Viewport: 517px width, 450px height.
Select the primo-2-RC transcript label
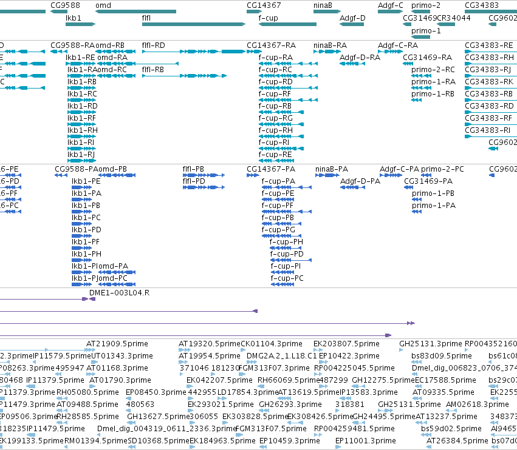click(433, 70)
